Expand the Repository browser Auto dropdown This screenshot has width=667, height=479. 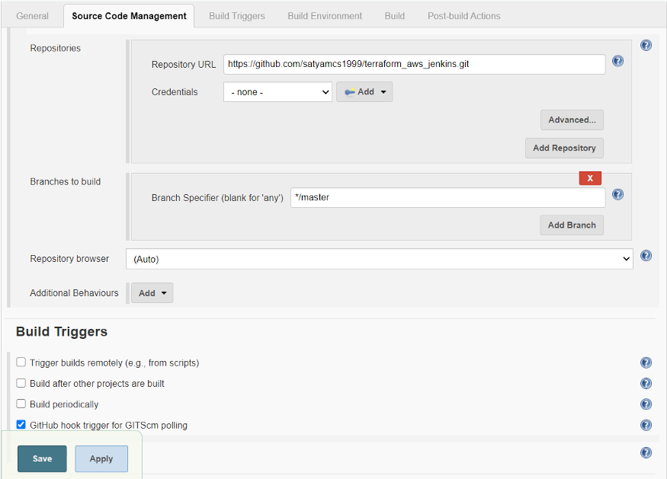point(380,259)
